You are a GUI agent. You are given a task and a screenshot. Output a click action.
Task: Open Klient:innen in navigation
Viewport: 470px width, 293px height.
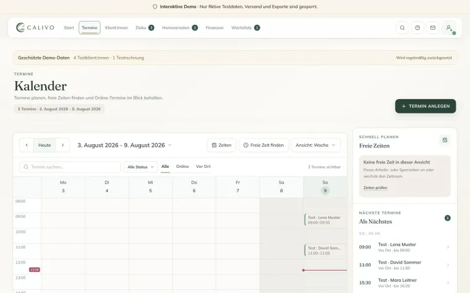[x=116, y=28]
